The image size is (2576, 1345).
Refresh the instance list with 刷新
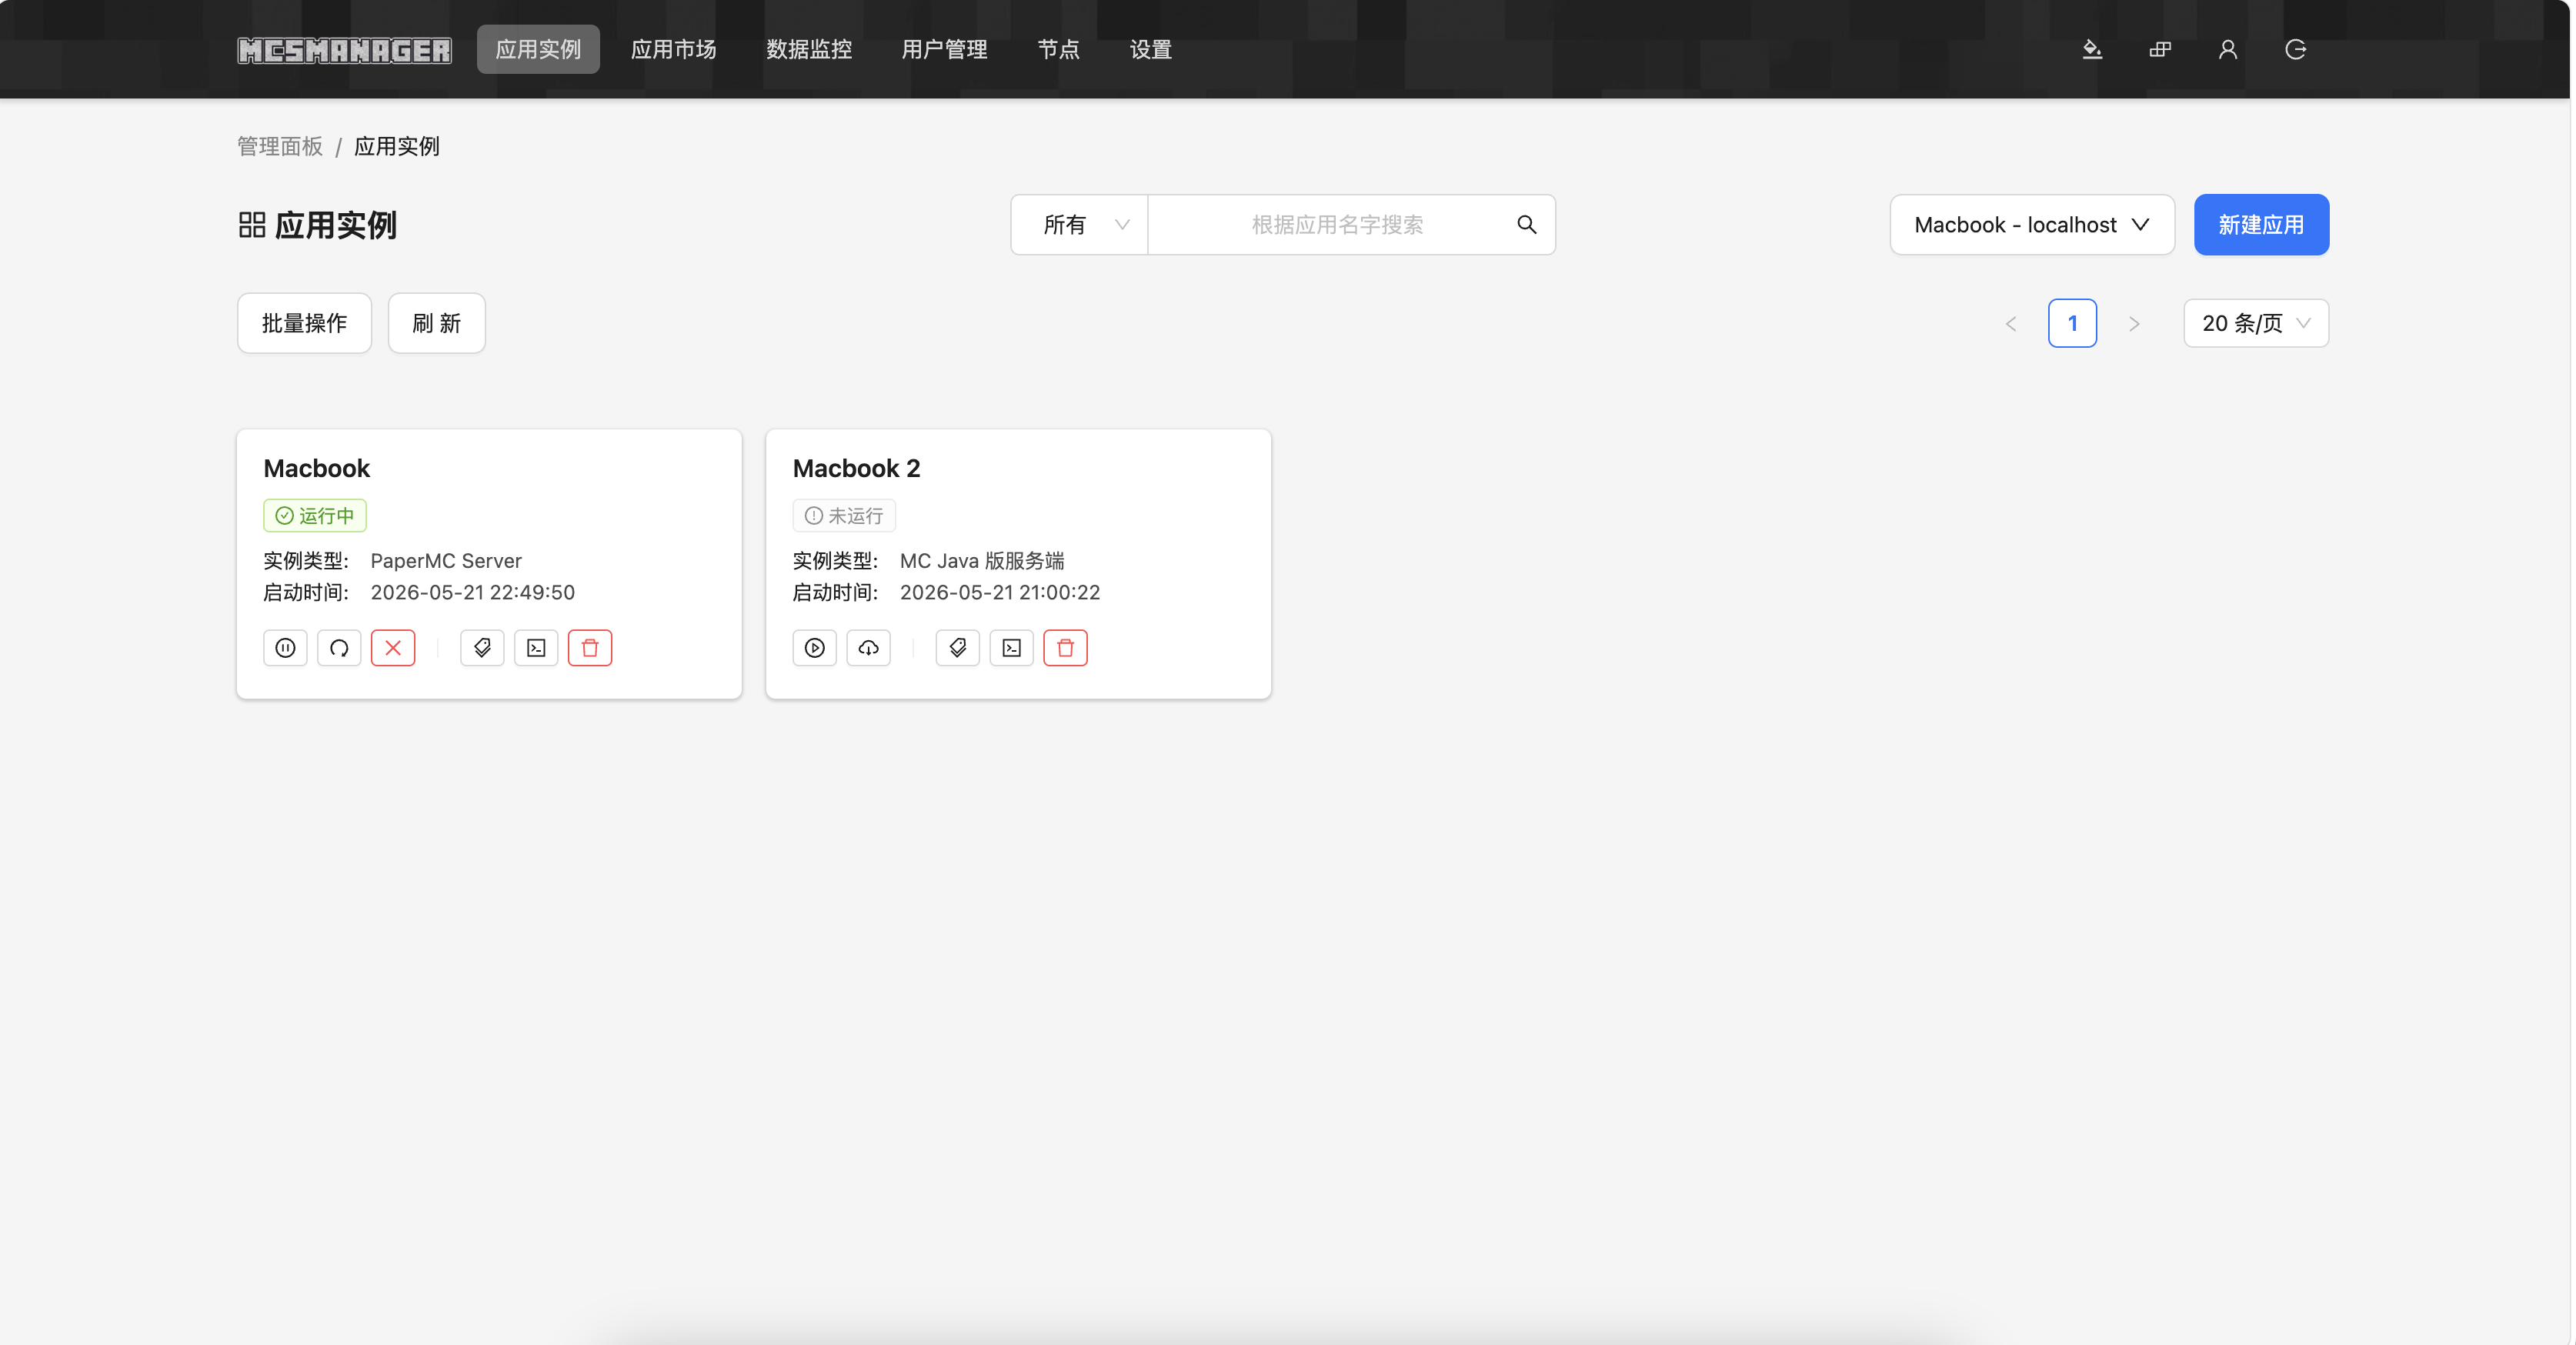(x=437, y=323)
